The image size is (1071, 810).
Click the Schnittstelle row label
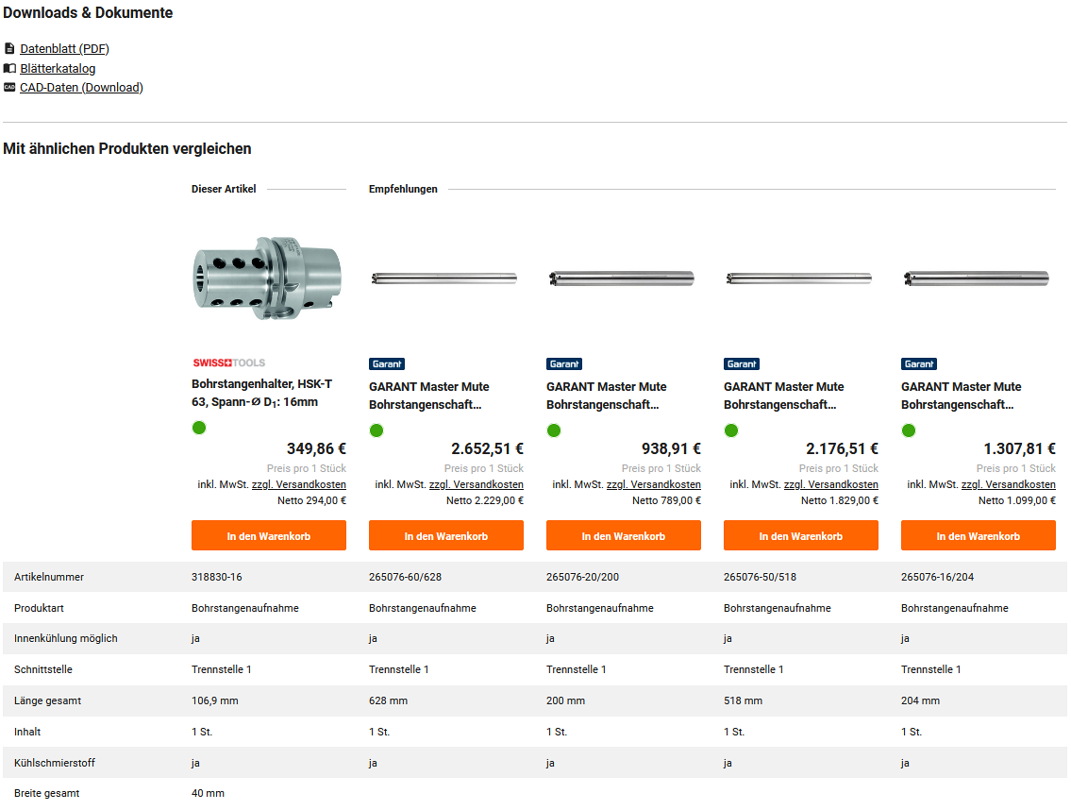coord(43,670)
